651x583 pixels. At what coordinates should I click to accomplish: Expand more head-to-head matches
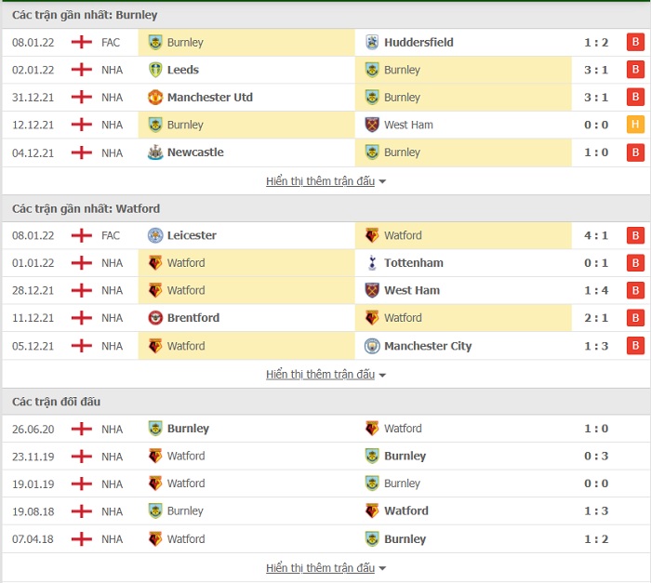[325, 567]
